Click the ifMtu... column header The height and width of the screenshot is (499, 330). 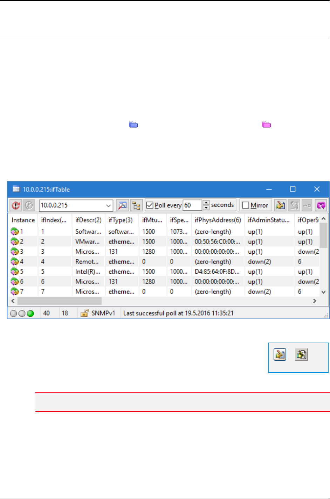click(152, 220)
